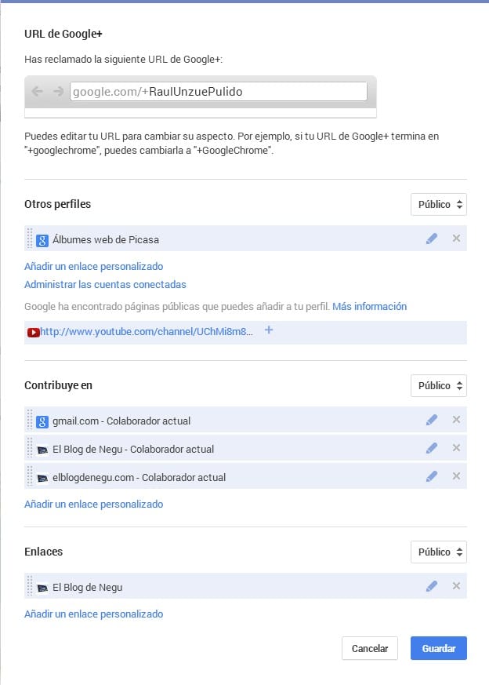Remove elblogdenegu.com contributor entry
Viewport: 489px width, 685px height.
456,476
